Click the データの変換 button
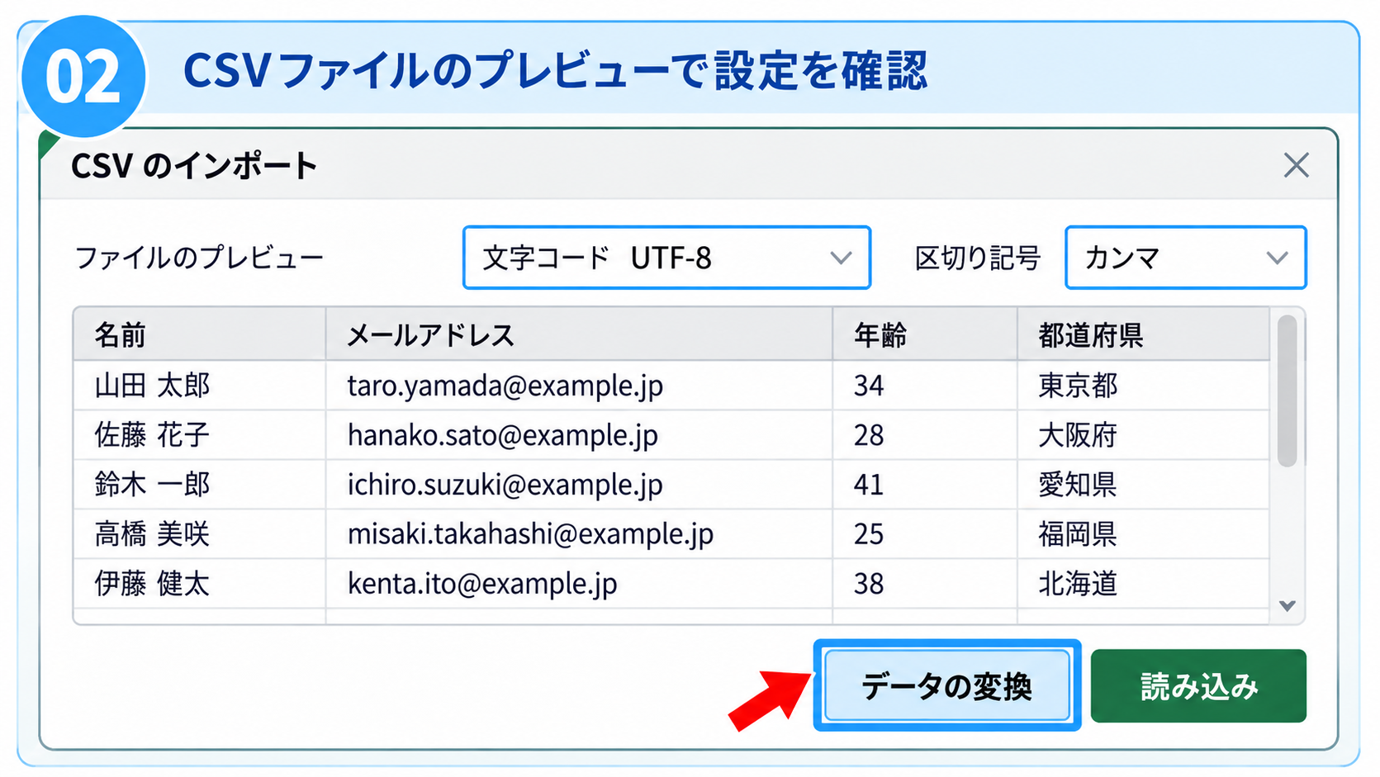 [946, 685]
